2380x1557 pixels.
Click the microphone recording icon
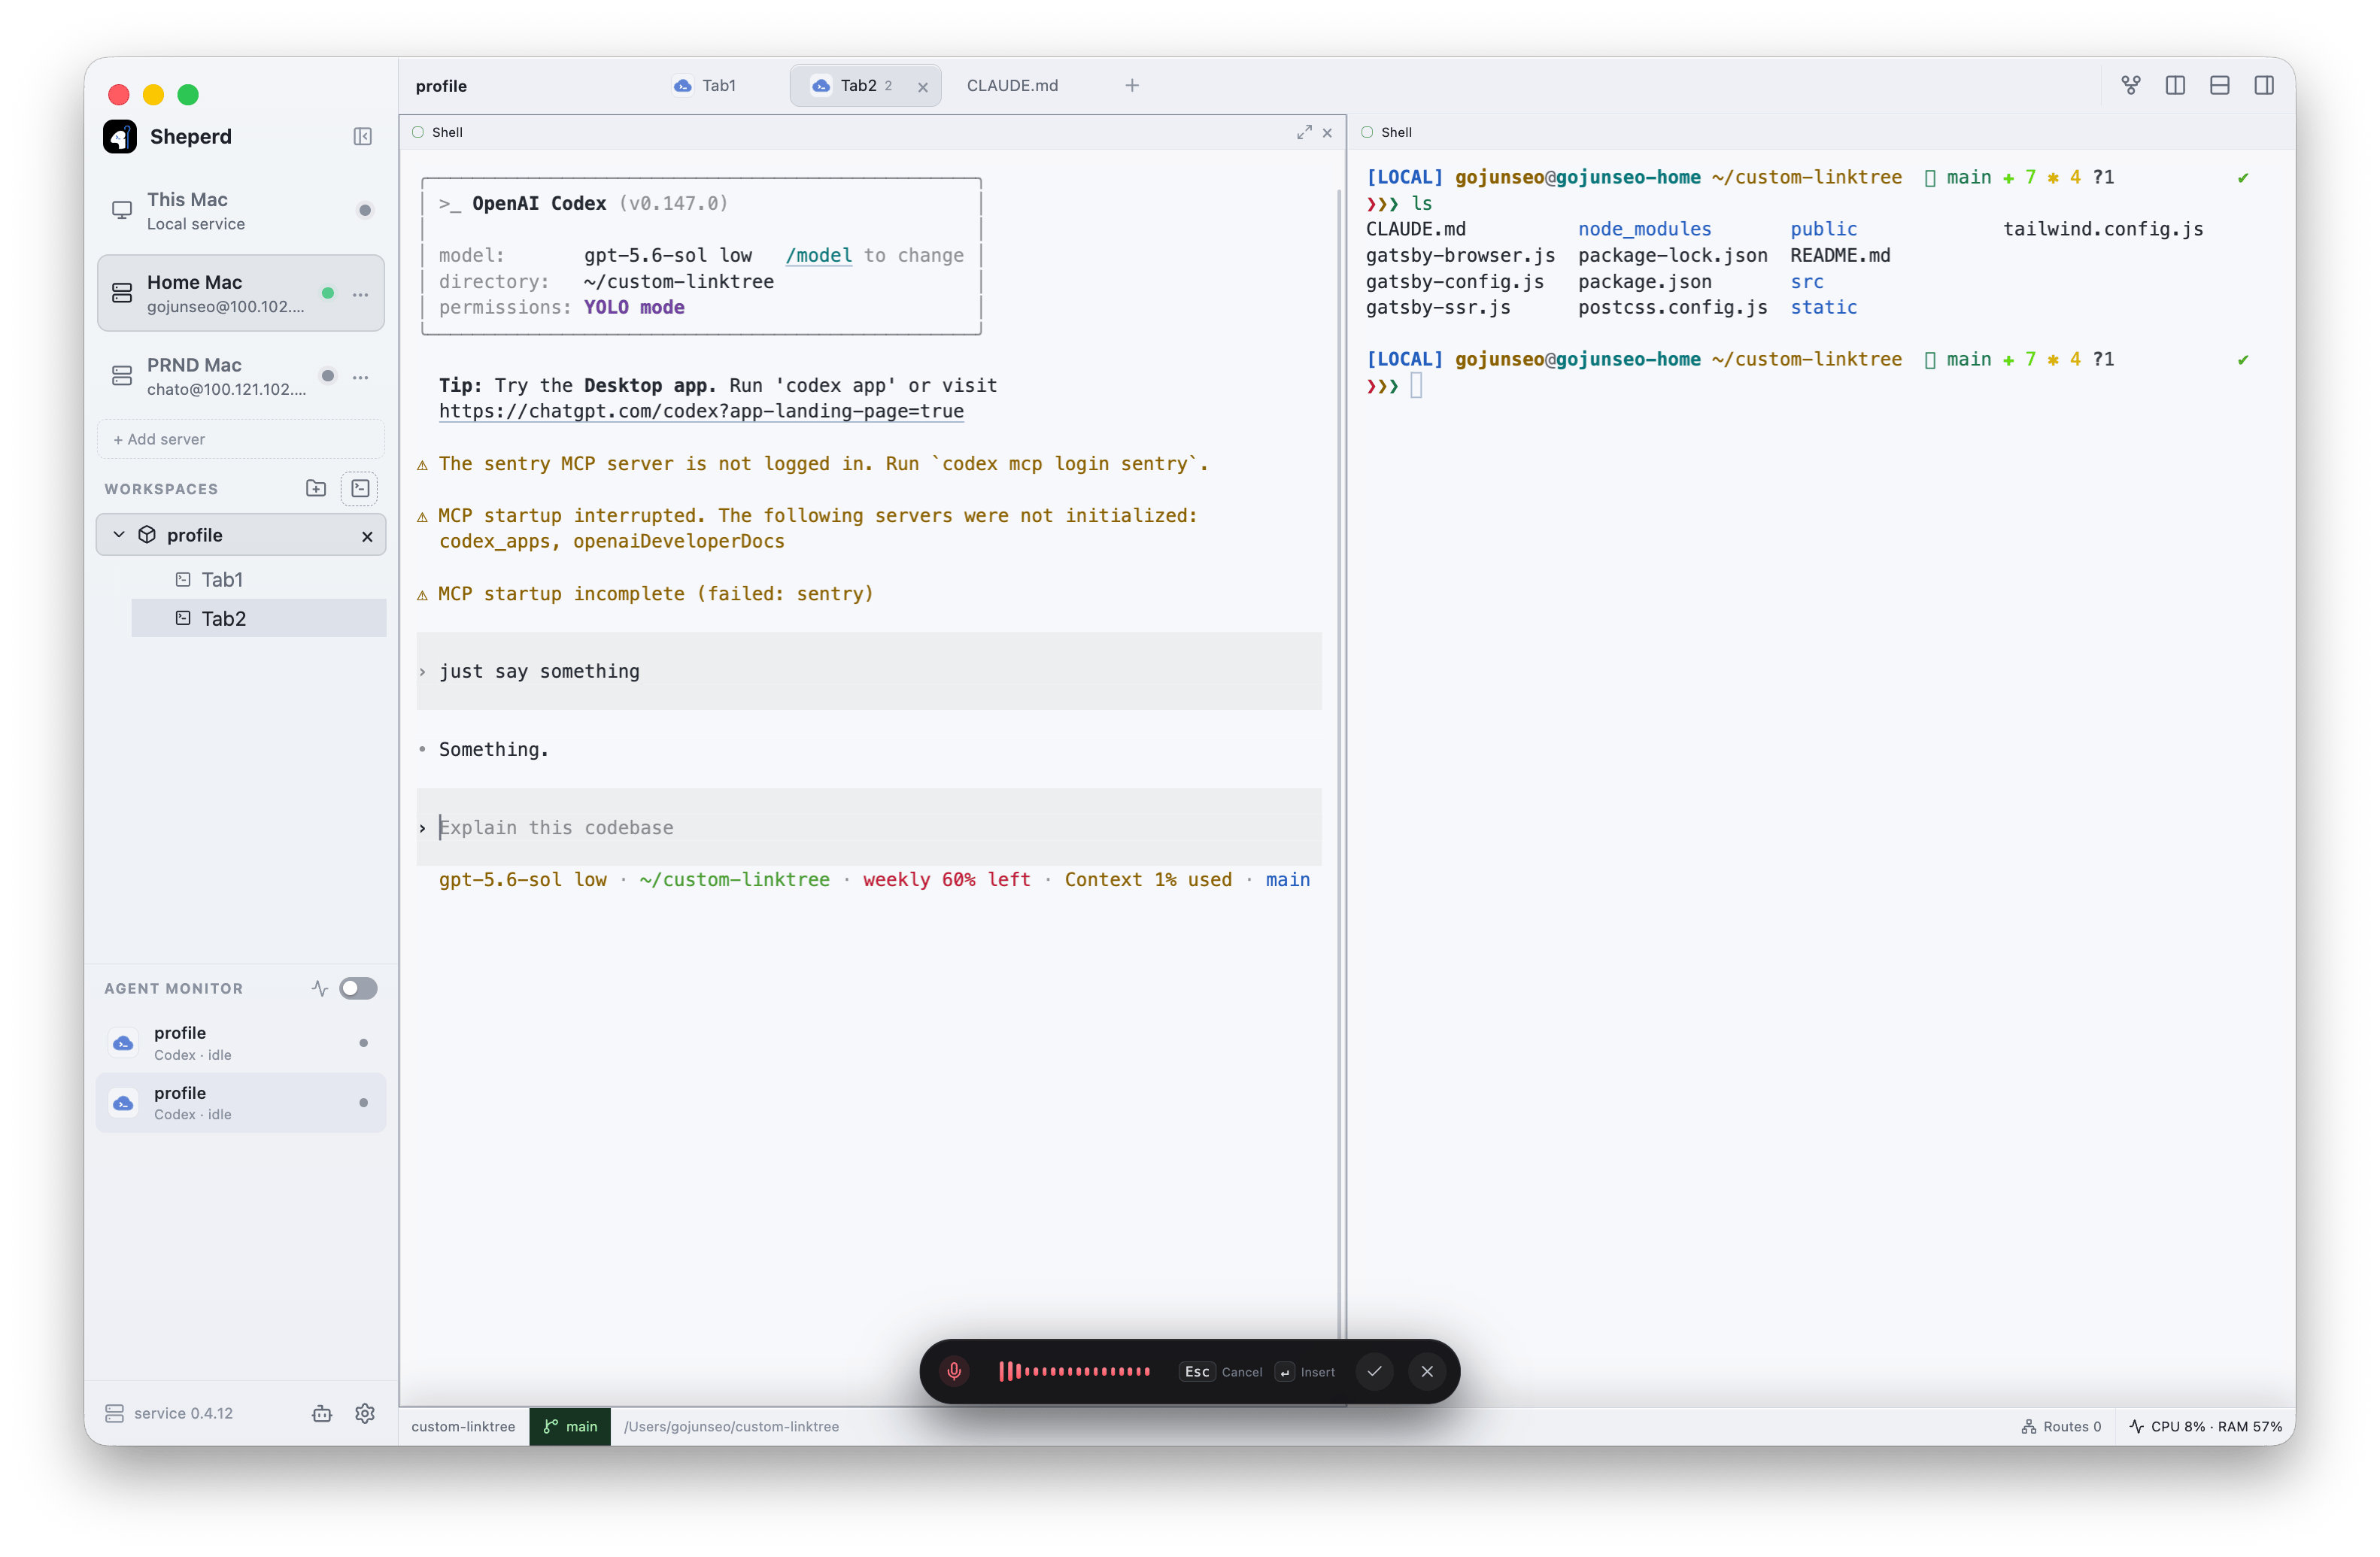[x=954, y=1371]
